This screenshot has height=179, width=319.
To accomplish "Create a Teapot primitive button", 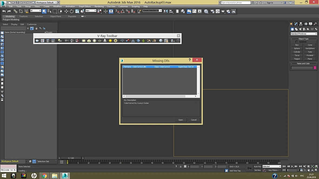I will pyautogui.click(x=297, y=59).
